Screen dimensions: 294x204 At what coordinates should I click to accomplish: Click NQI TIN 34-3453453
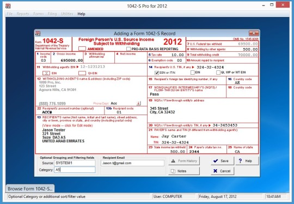click(225, 125)
